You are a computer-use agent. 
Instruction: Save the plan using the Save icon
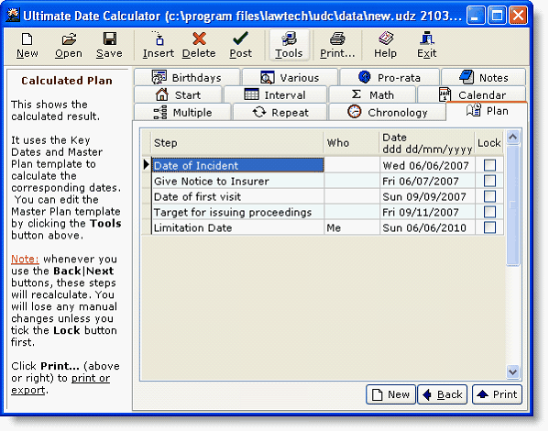point(109,45)
